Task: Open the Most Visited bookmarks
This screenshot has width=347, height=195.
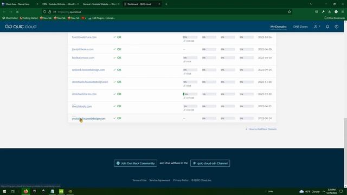Action: 10,18
